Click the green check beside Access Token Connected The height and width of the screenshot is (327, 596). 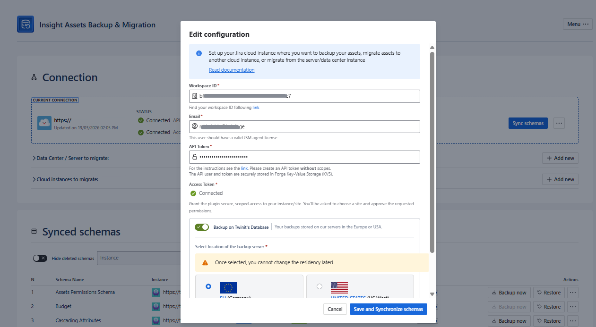pyautogui.click(x=193, y=193)
